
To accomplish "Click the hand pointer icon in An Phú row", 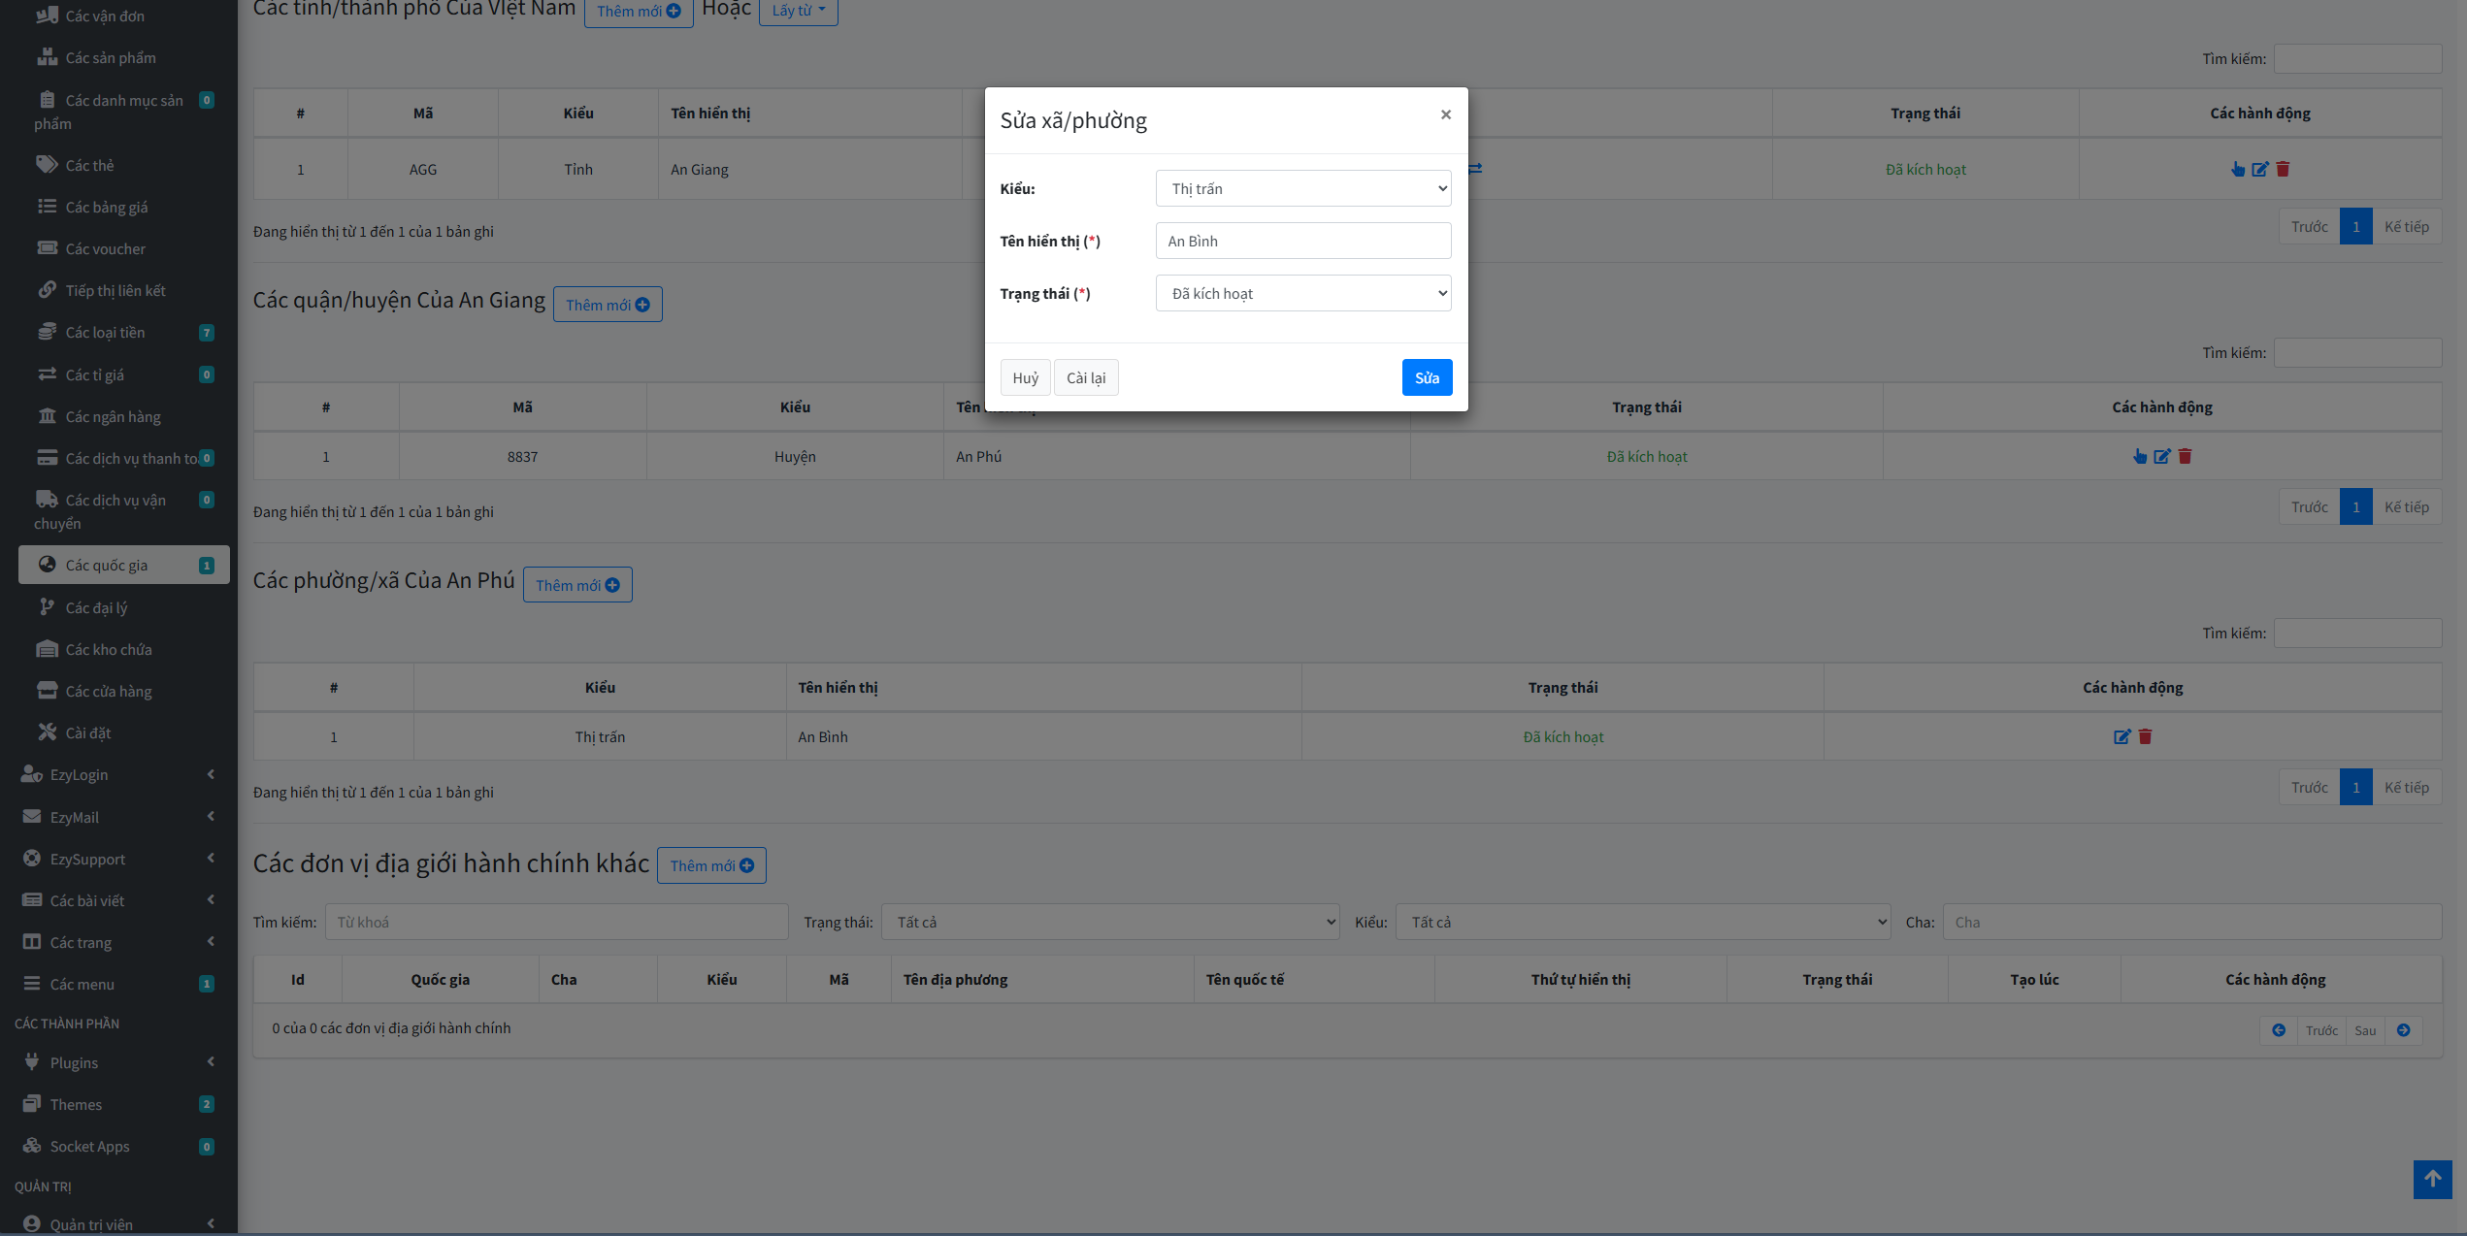I will [x=2140, y=456].
